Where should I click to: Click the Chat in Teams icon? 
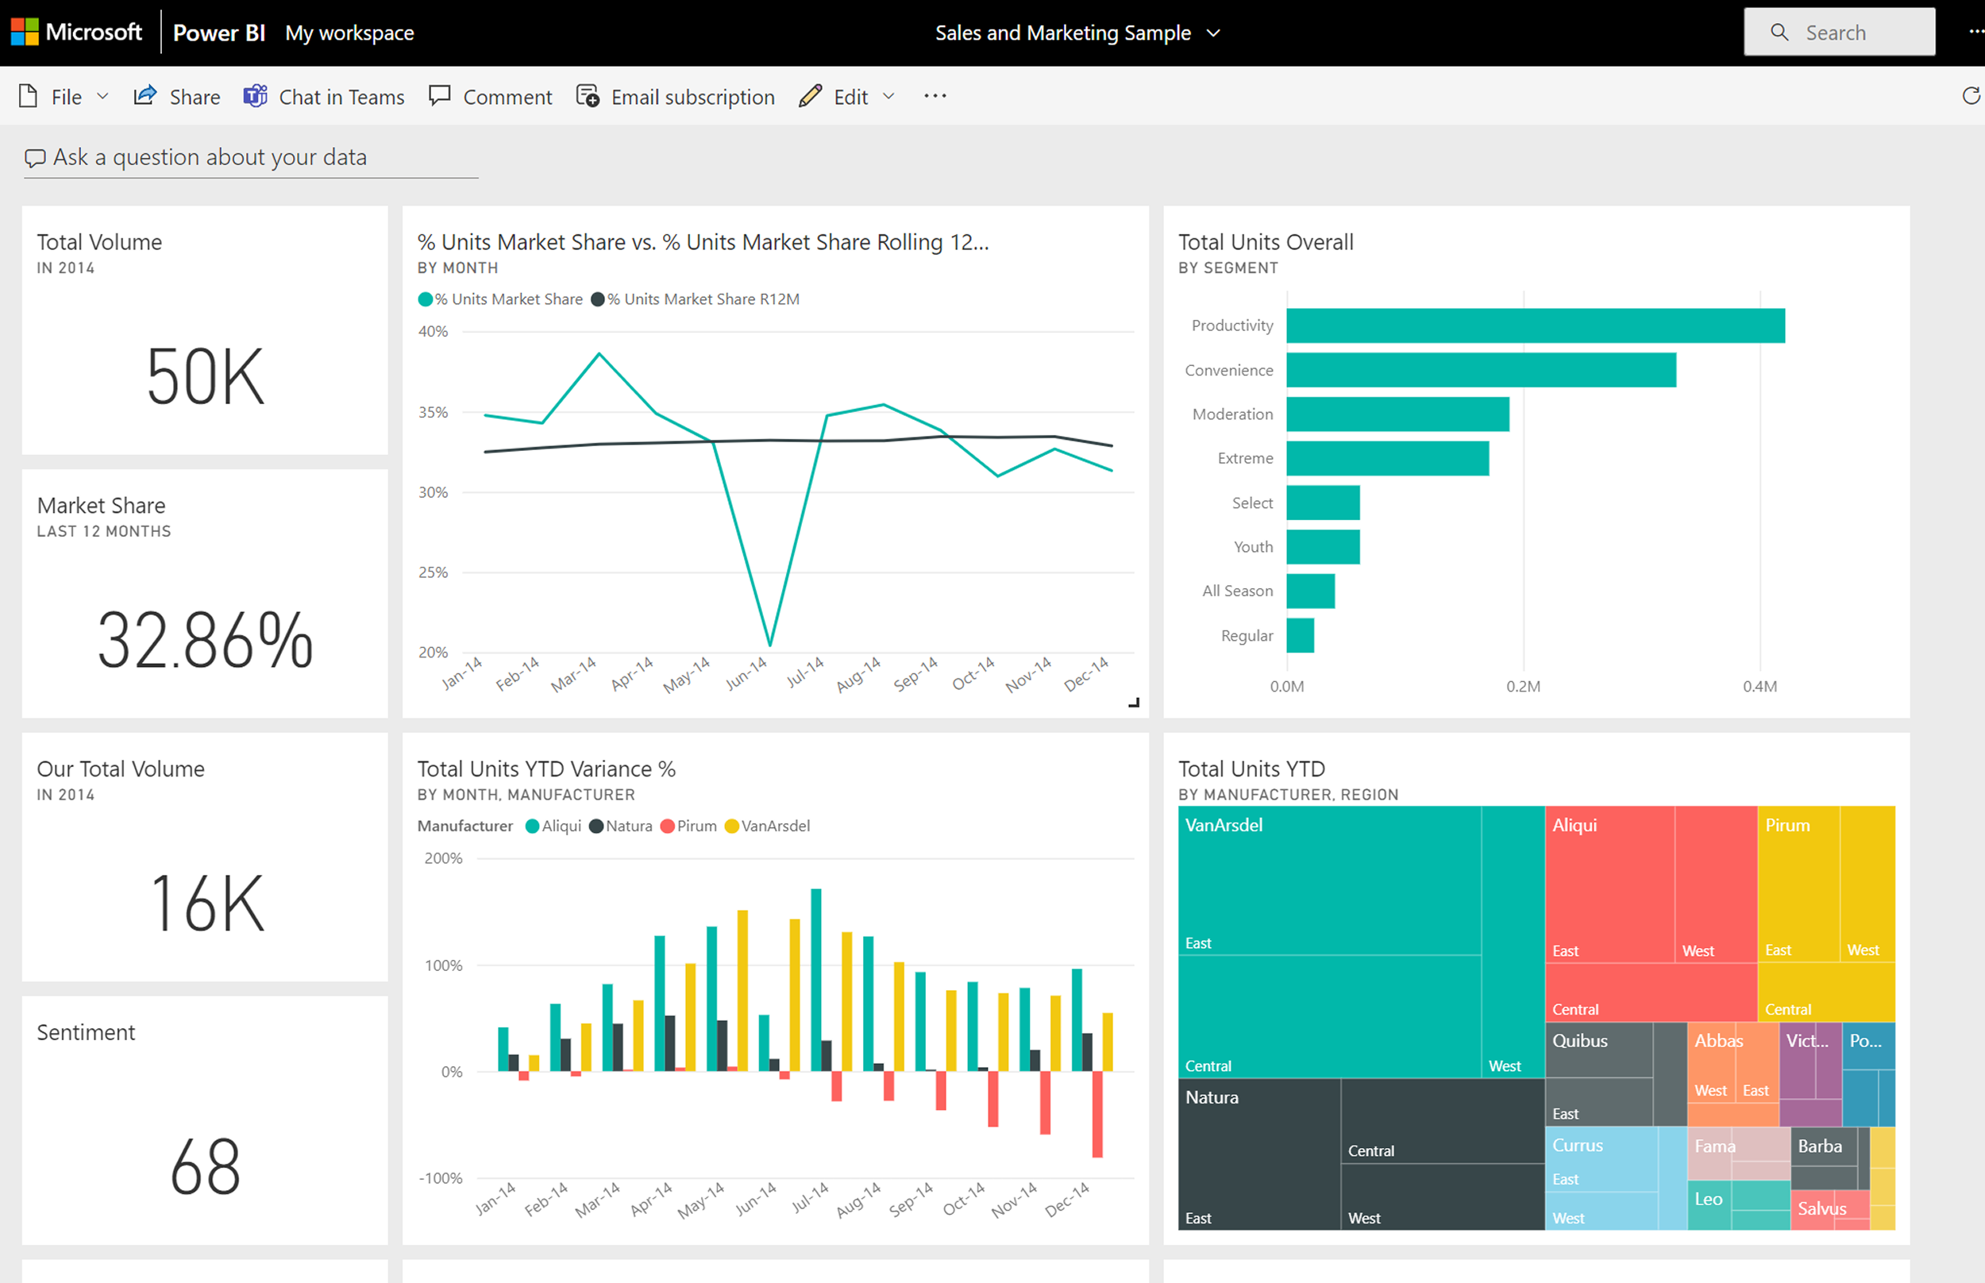(x=255, y=96)
